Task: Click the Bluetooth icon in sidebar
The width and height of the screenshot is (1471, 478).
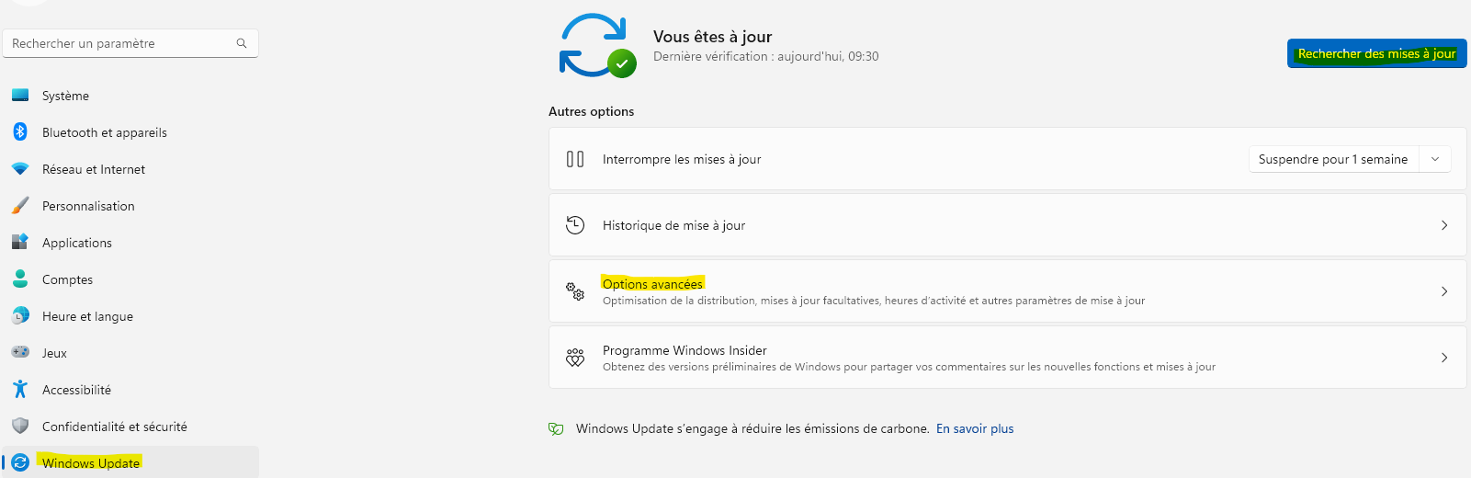Action: pos(20,132)
